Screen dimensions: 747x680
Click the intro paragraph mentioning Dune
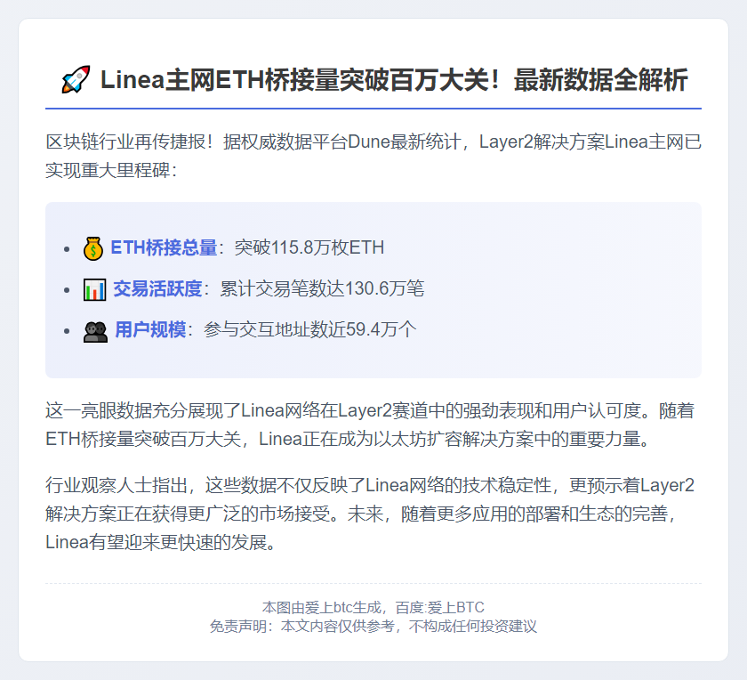point(373,156)
